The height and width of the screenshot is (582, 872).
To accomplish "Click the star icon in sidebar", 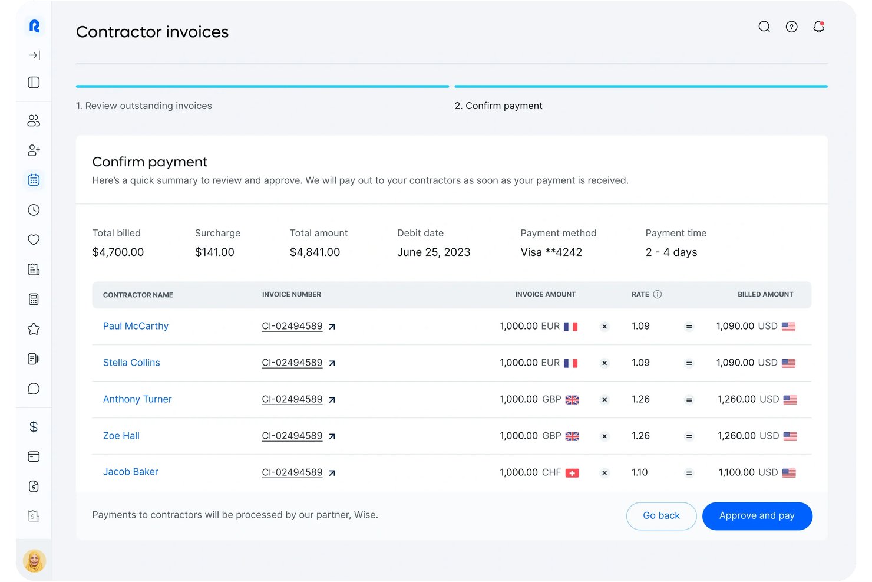I will point(34,329).
